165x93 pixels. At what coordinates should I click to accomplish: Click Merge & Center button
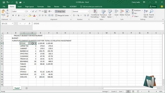coord(62,16)
